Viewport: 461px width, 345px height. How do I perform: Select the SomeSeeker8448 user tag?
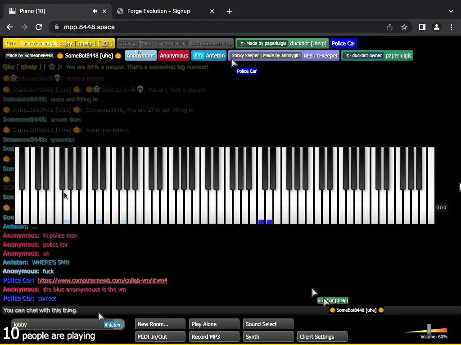click(x=175, y=44)
